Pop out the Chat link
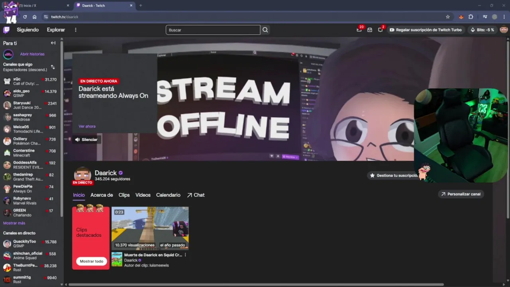 [196, 195]
